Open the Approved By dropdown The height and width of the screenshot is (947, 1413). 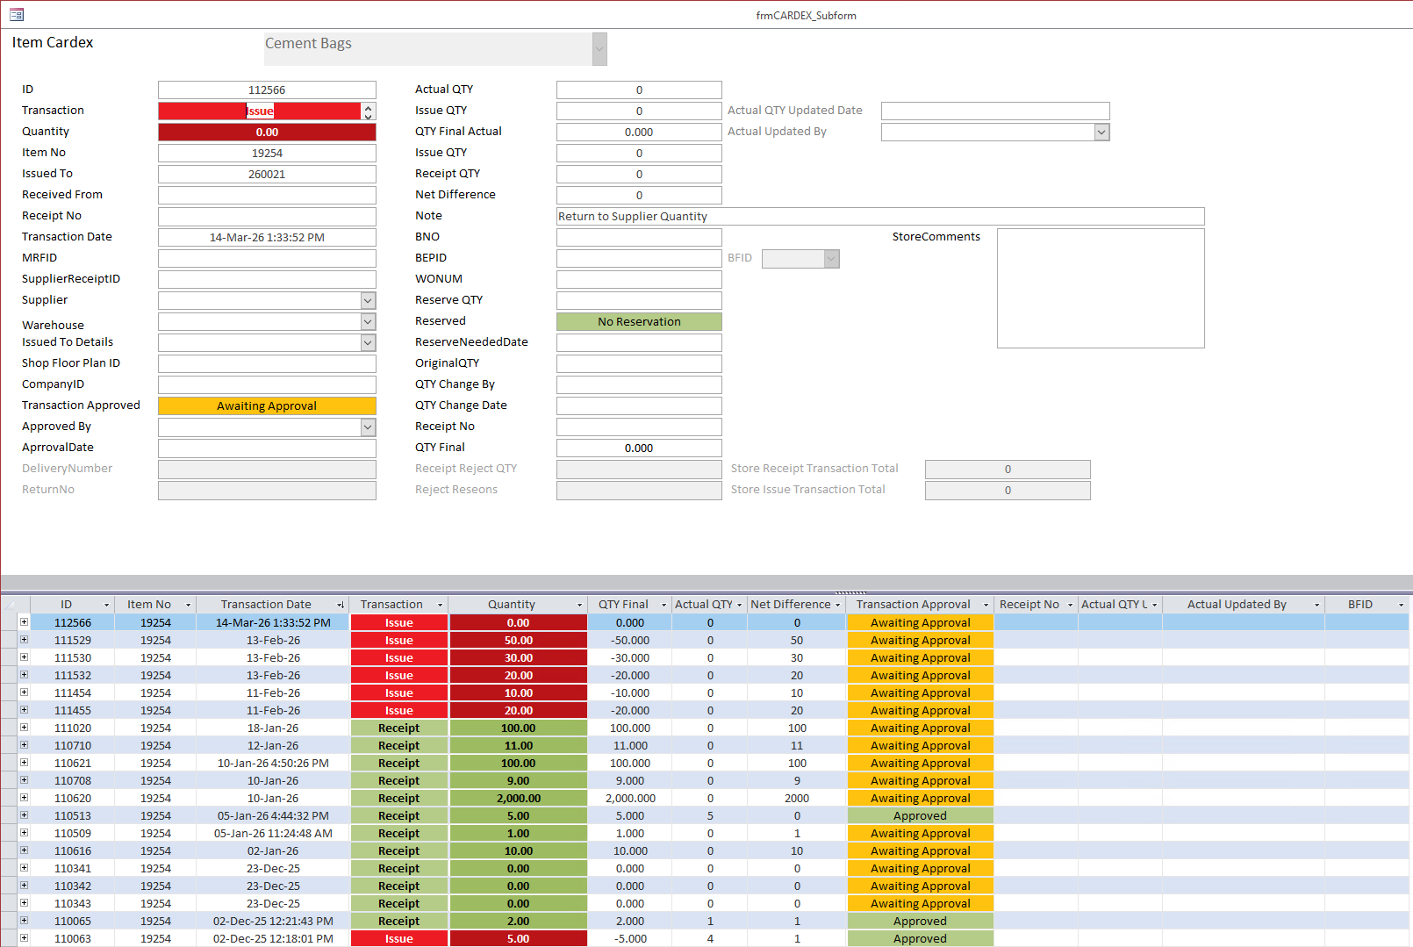tap(368, 427)
